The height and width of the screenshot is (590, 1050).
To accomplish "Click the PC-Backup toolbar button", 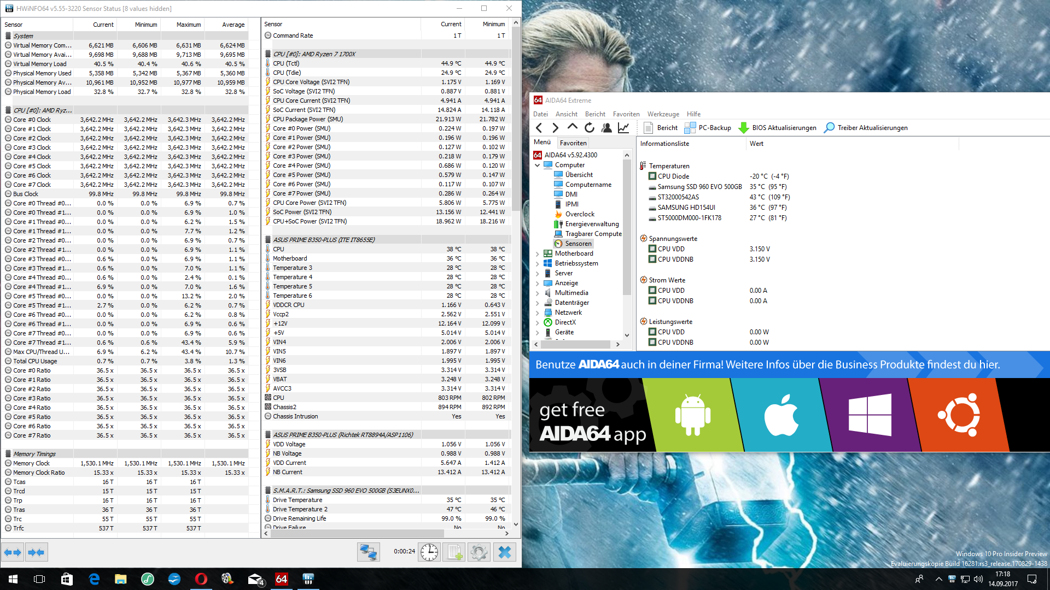I will [708, 128].
